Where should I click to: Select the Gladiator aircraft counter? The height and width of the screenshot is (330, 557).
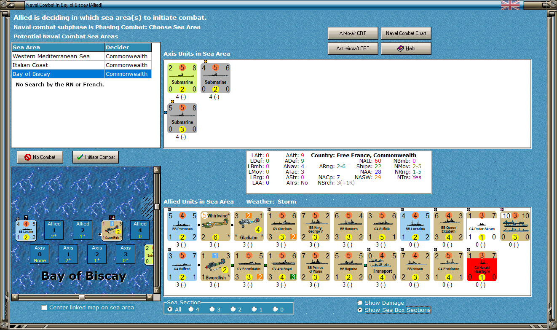[249, 226]
